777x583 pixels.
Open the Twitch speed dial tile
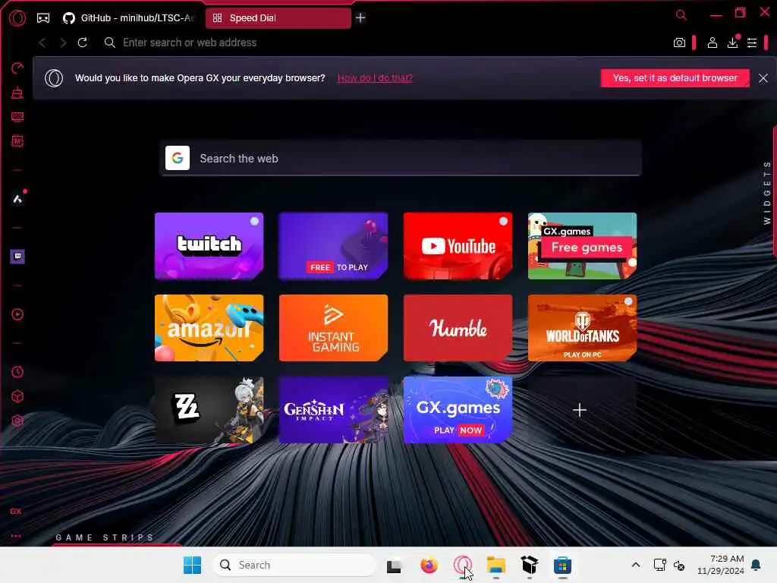pos(209,246)
